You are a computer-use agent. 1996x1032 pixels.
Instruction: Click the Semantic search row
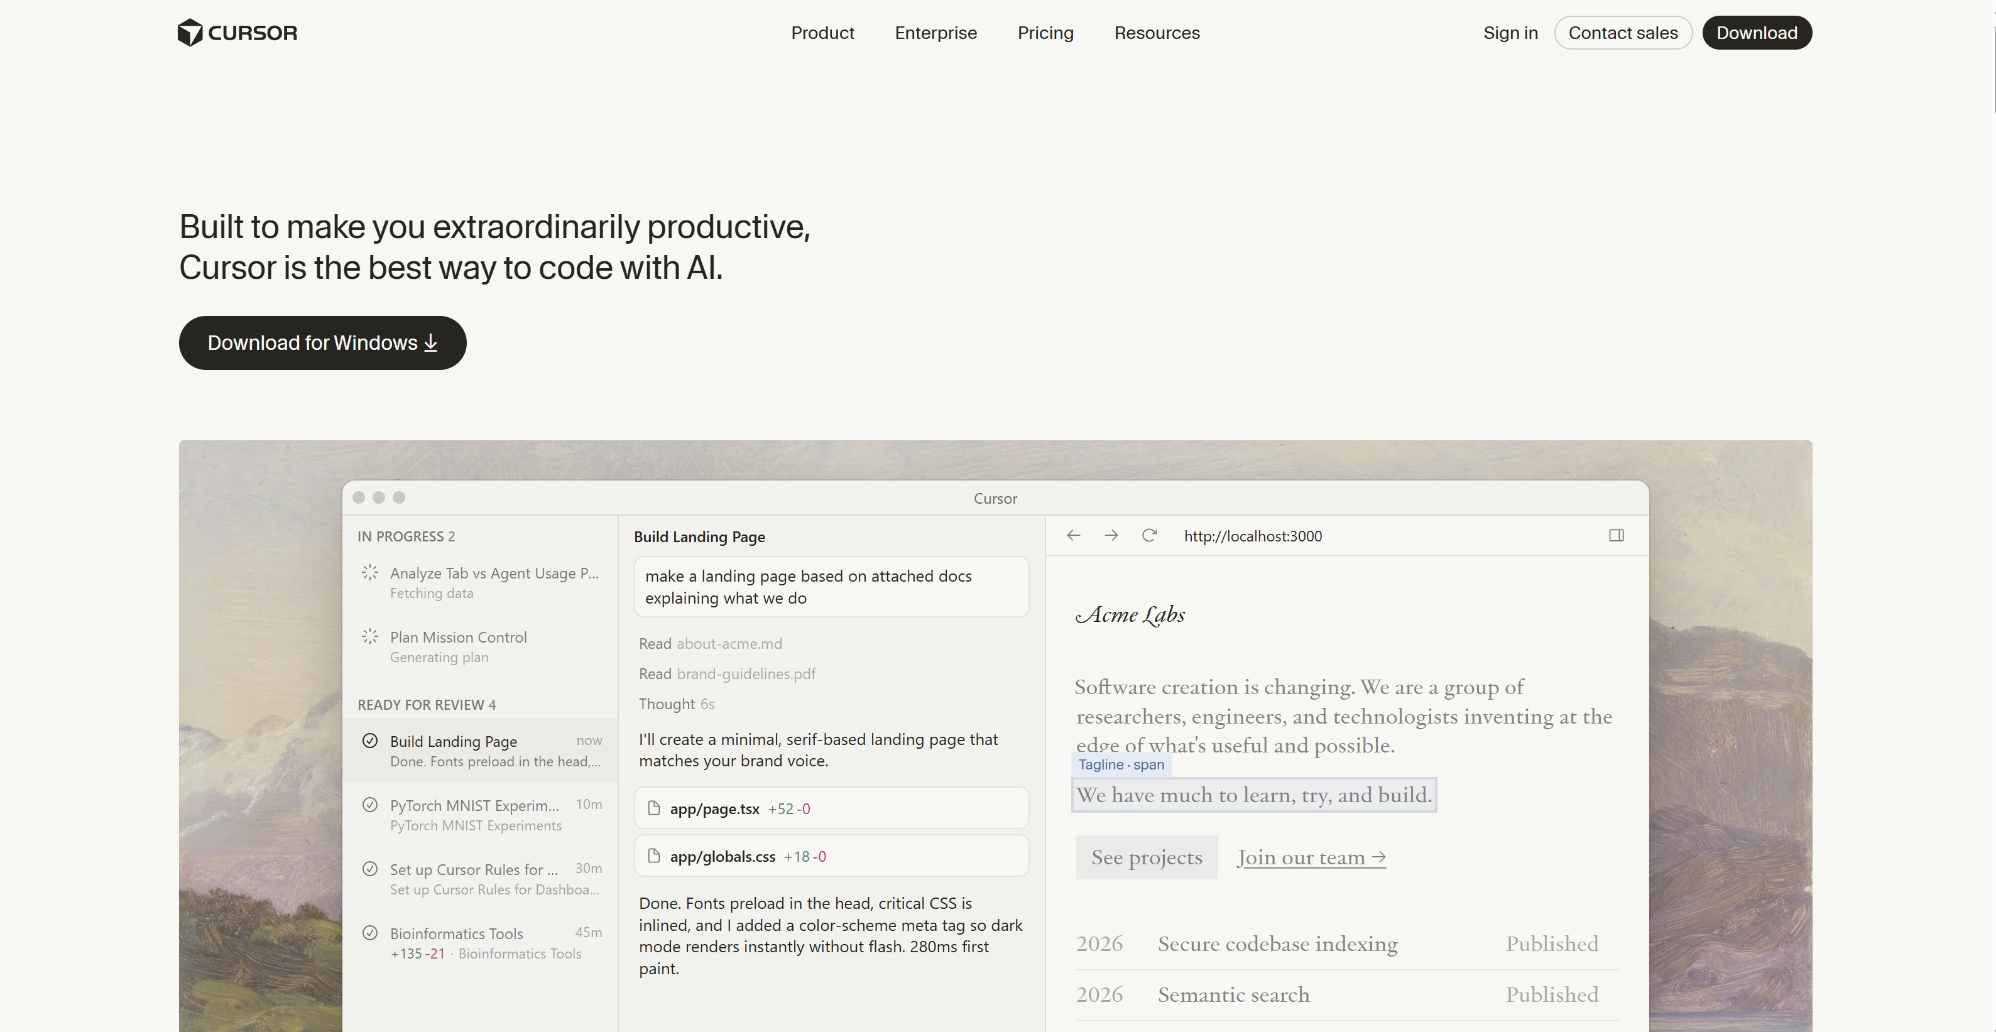tap(1346, 996)
